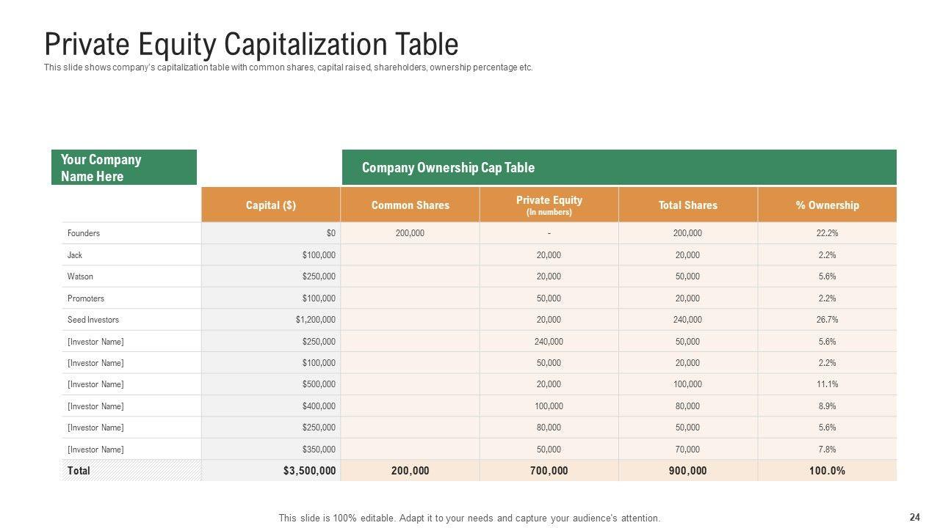Click the $3,500,000 total capital cell
Screen dimensions: 940x528
pyautogui.click(x=309, y=471)
